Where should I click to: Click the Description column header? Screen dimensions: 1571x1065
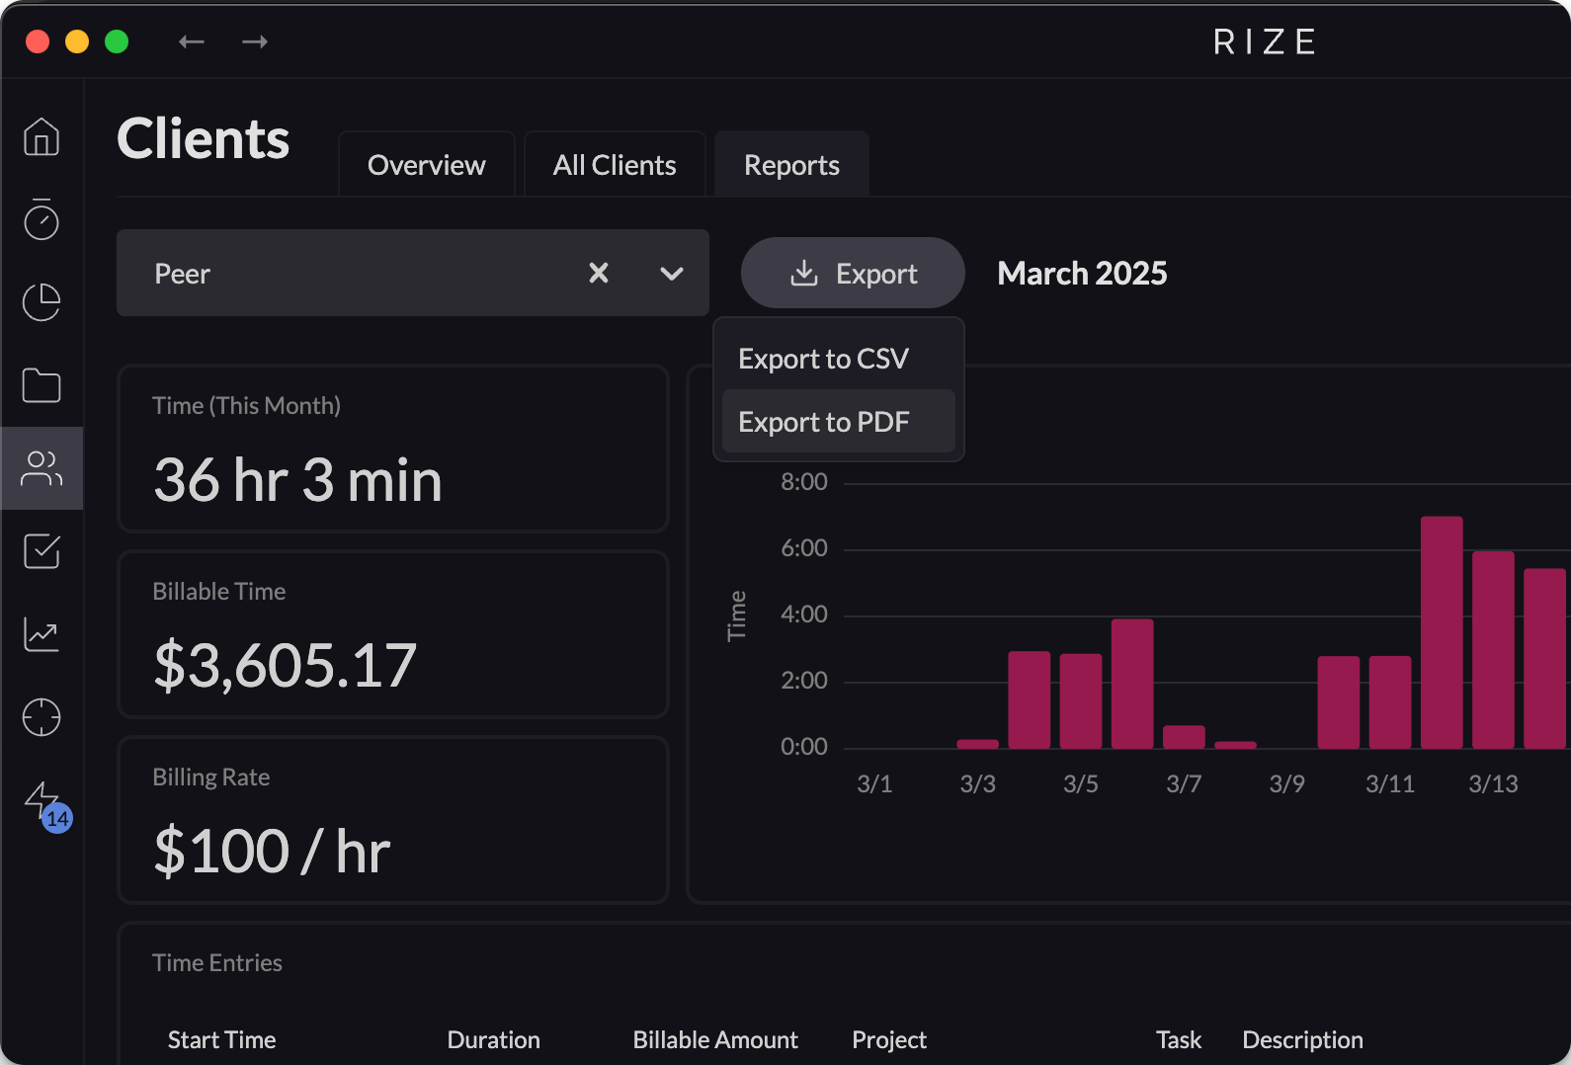click(x=1302, y=1039)
